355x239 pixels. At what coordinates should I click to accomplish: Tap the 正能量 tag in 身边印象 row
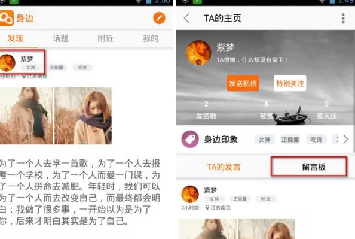point(290,140)
